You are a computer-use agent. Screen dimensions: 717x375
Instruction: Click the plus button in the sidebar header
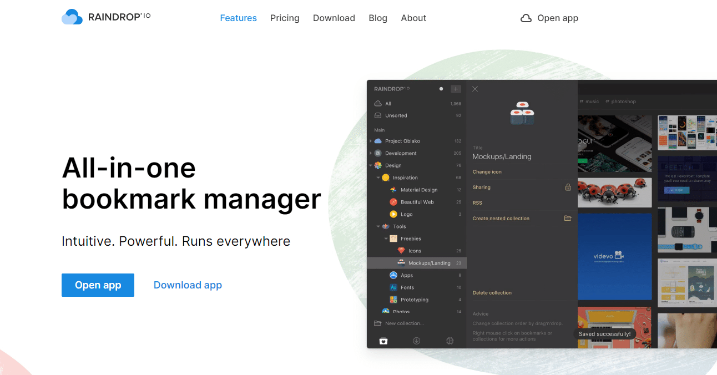456,89
